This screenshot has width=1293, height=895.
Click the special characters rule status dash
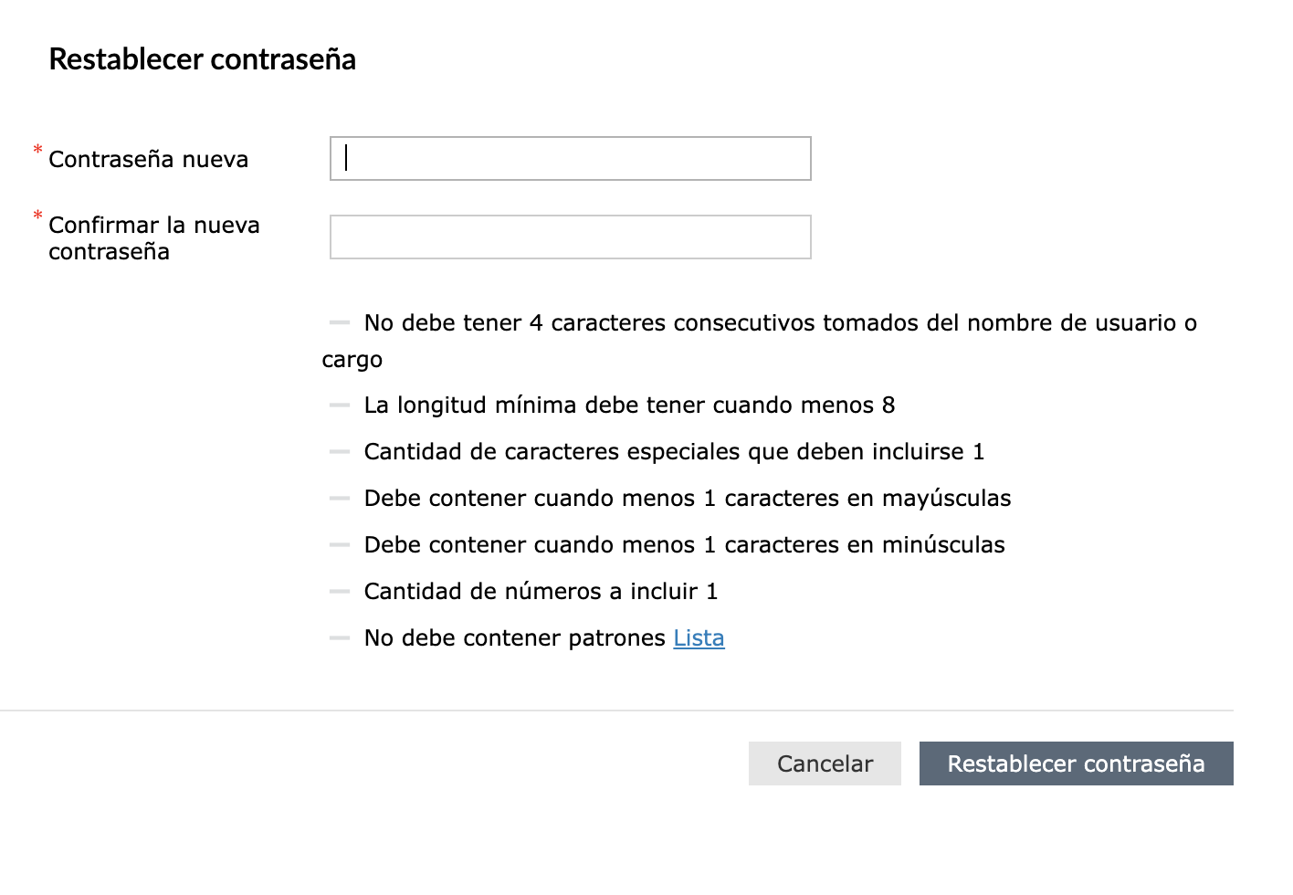tap(340, 451)
